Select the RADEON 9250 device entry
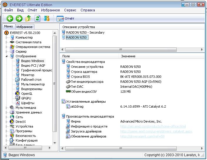Image resolution: width=207 pixels, height=160 pixels. (x=76, y=37)
